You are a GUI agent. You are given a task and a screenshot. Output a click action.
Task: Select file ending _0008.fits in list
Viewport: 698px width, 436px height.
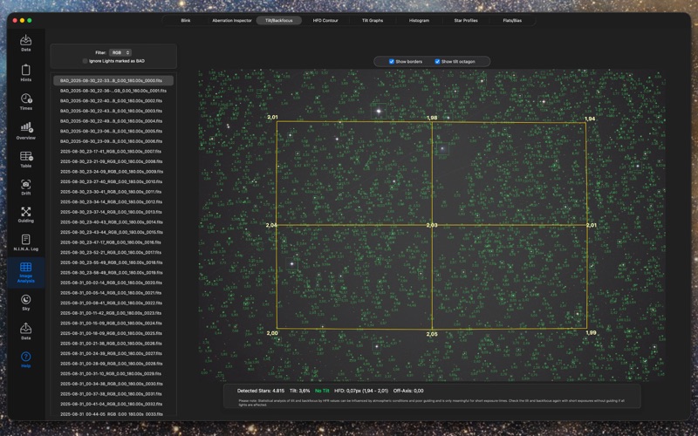pyautogui.click(x=113, y=161)
